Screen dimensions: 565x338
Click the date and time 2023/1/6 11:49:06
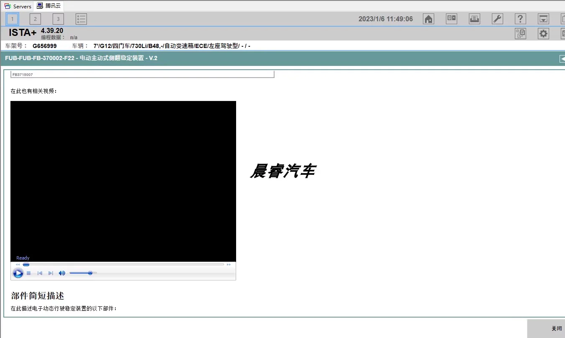(386, 19)
